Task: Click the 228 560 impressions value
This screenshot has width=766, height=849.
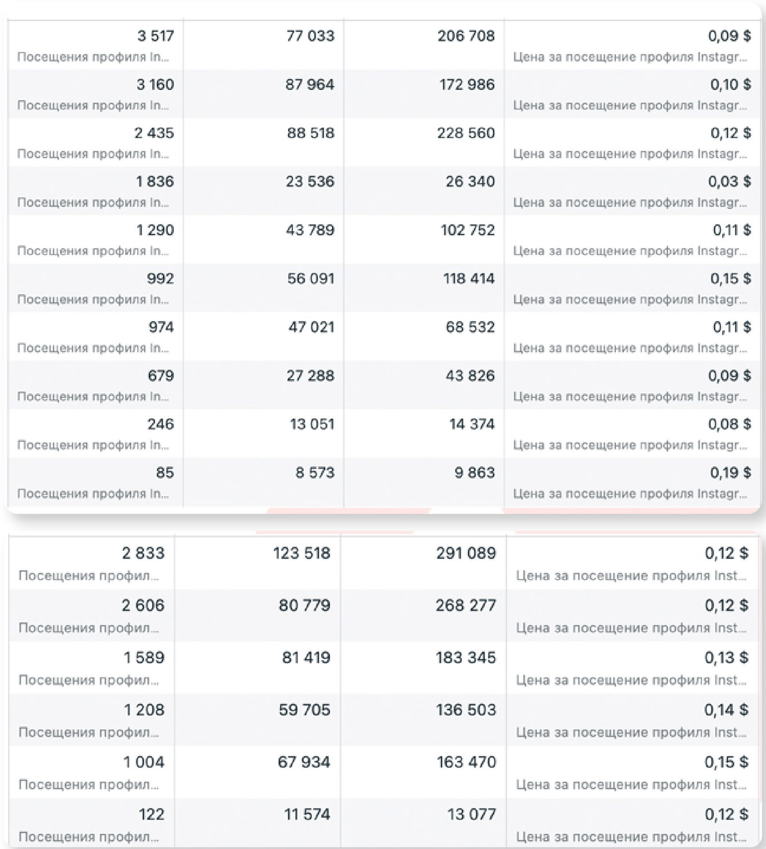Action: [466, 133]
